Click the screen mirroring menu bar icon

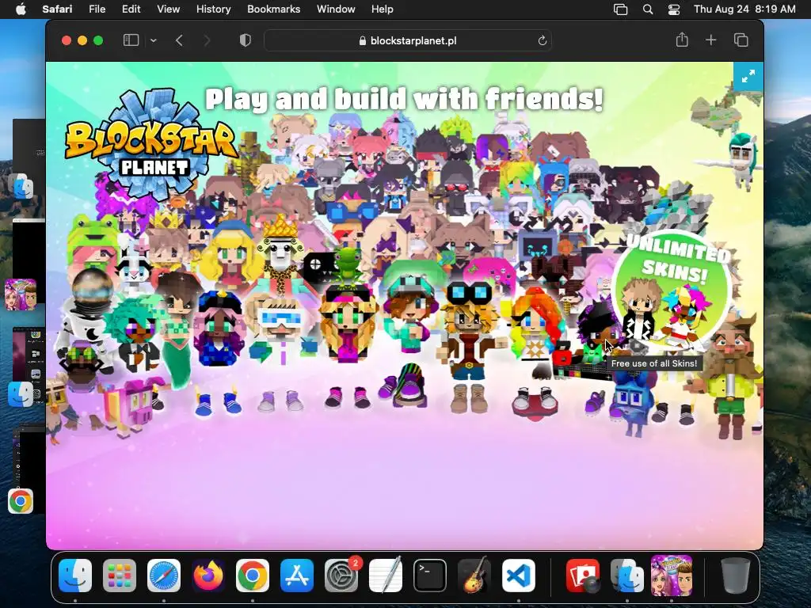[x=620, y=9]
